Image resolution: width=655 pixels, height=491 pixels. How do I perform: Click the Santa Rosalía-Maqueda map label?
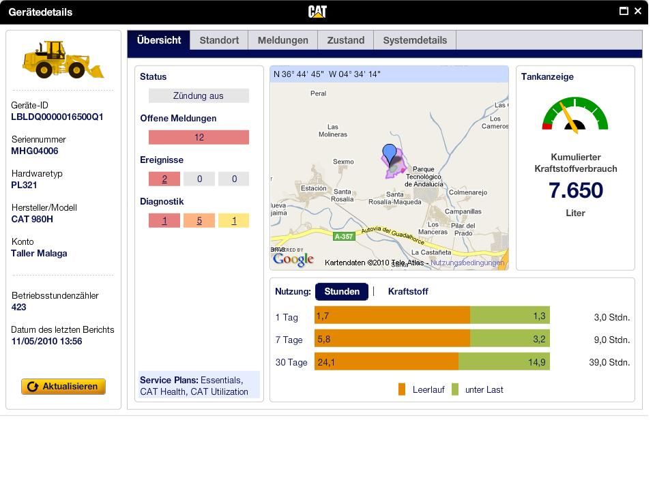[x=395, y=198]
